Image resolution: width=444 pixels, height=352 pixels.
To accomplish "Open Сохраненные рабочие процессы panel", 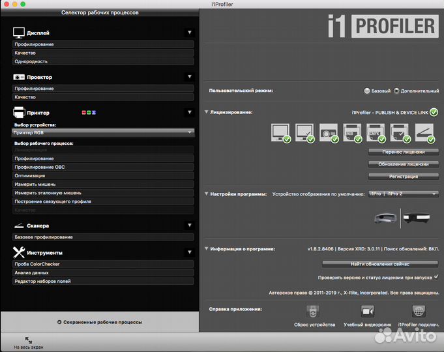I will point(100,322).
